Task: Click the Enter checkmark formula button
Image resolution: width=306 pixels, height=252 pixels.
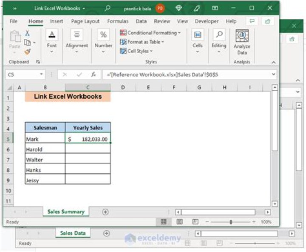Action: pyautogui.click(x=79, y=74)
